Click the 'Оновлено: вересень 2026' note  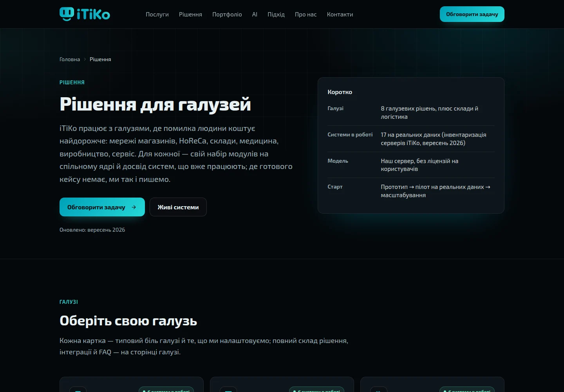[92, 230]
